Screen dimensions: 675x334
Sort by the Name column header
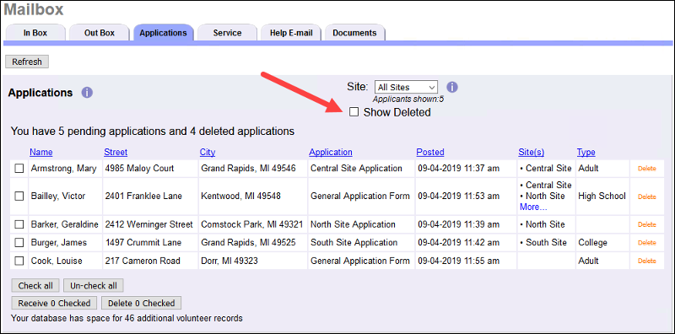[x=40, y=152]
